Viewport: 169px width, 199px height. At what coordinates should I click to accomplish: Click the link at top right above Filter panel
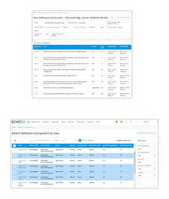146,133
